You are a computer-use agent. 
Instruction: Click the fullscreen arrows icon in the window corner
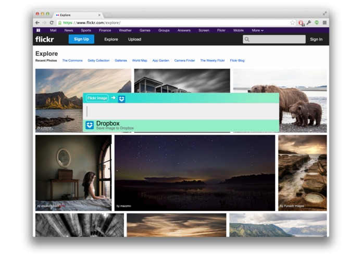pos(324,14)
